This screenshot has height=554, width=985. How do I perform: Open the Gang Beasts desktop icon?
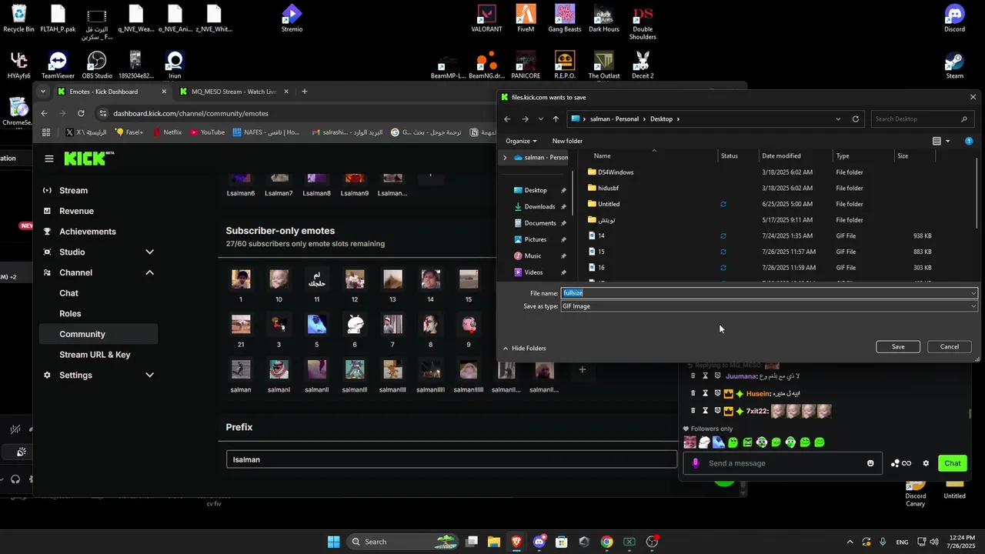[565, 19]
